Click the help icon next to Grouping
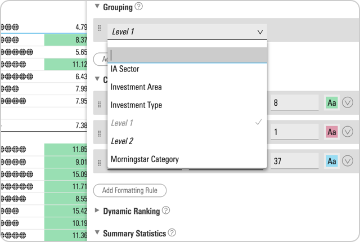This screenshot has height=242, width=360. (x=139, y=7)
